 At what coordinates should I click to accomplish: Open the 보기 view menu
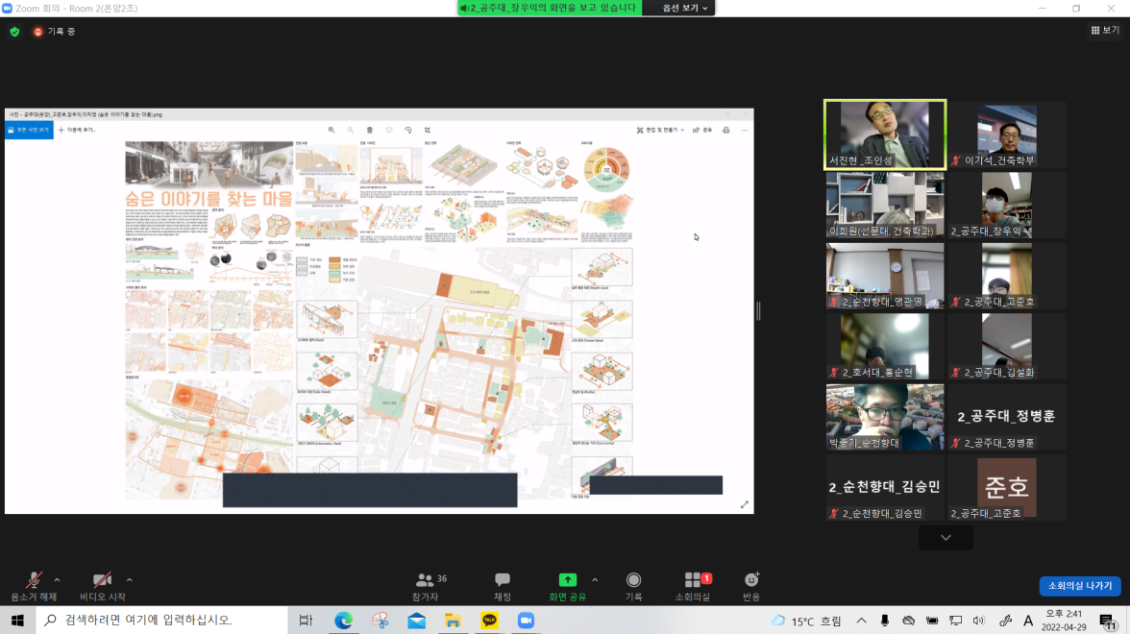point(1105,31)
